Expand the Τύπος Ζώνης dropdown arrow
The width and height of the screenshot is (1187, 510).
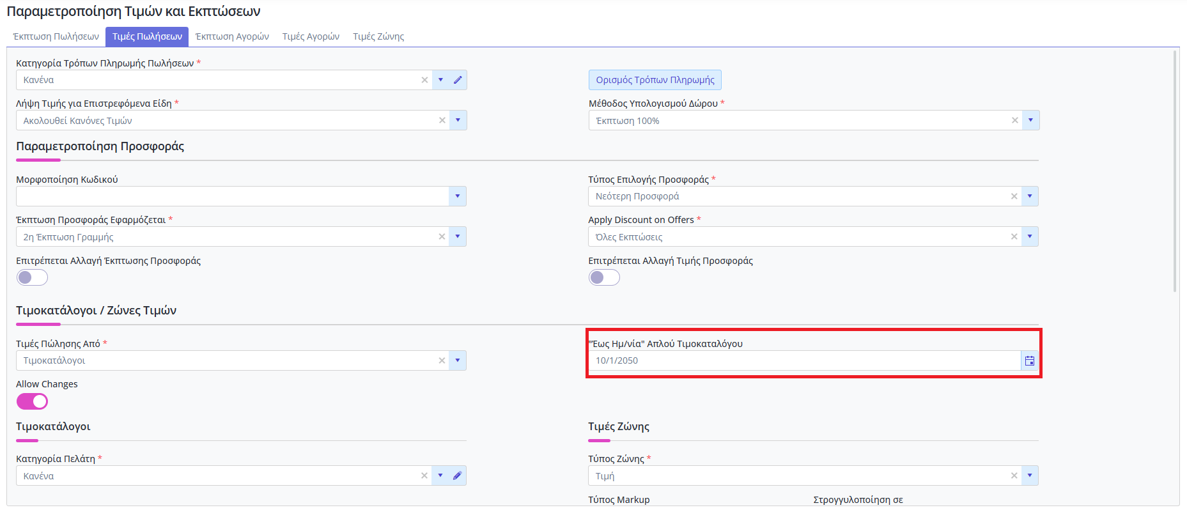(x=1029, y=476)
